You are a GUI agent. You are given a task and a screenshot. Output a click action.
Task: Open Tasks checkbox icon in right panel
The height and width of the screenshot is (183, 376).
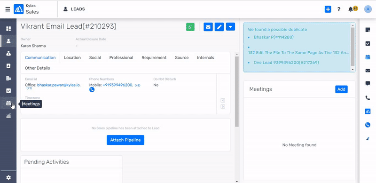pyautogui.click(x=368, y=43)
